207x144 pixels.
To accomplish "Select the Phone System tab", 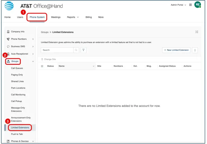I will (37, 17).
